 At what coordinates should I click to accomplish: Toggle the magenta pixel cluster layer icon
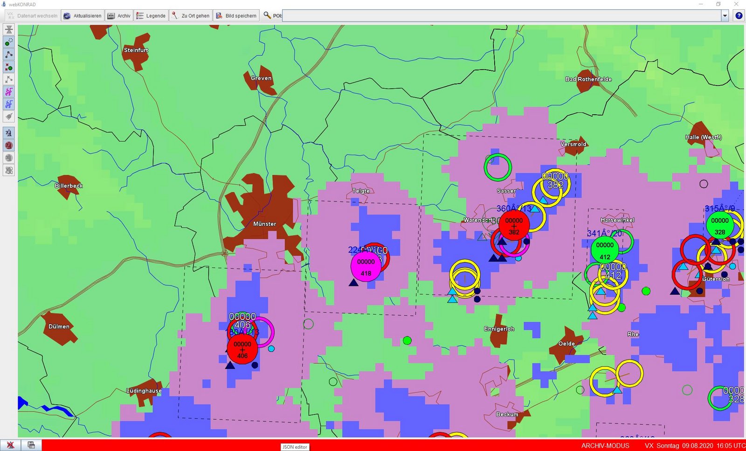tap(9, 92)
